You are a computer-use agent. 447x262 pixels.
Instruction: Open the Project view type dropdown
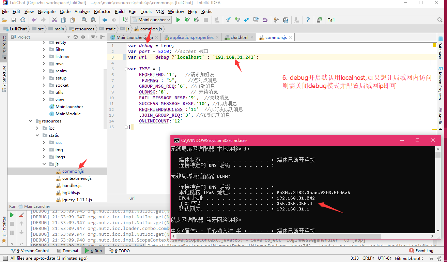(68, 37)
